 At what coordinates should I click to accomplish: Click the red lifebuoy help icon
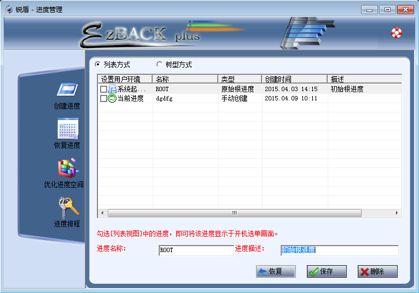coord(396,33)
